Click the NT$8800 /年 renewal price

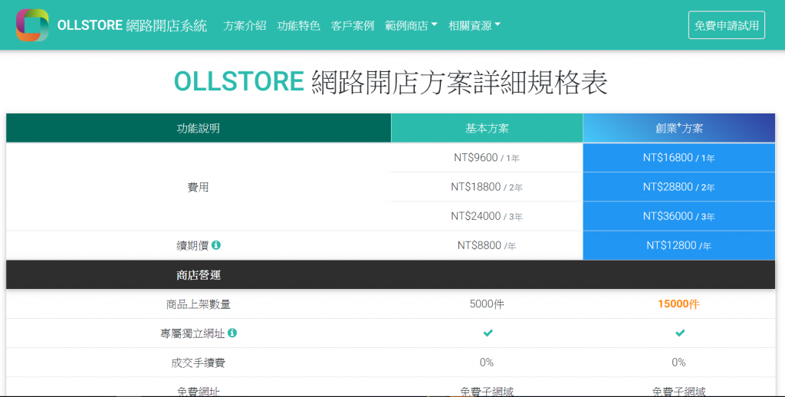487,245
